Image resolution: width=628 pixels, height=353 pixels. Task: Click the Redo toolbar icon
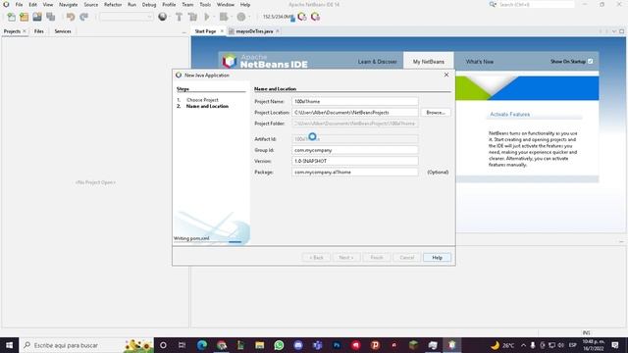click(x=83, y=17)
